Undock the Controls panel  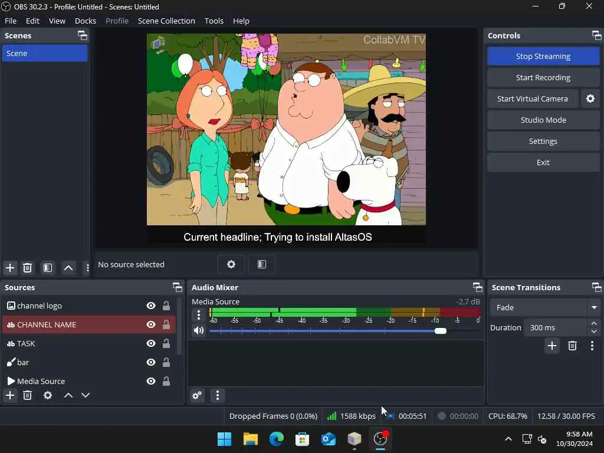597,35
